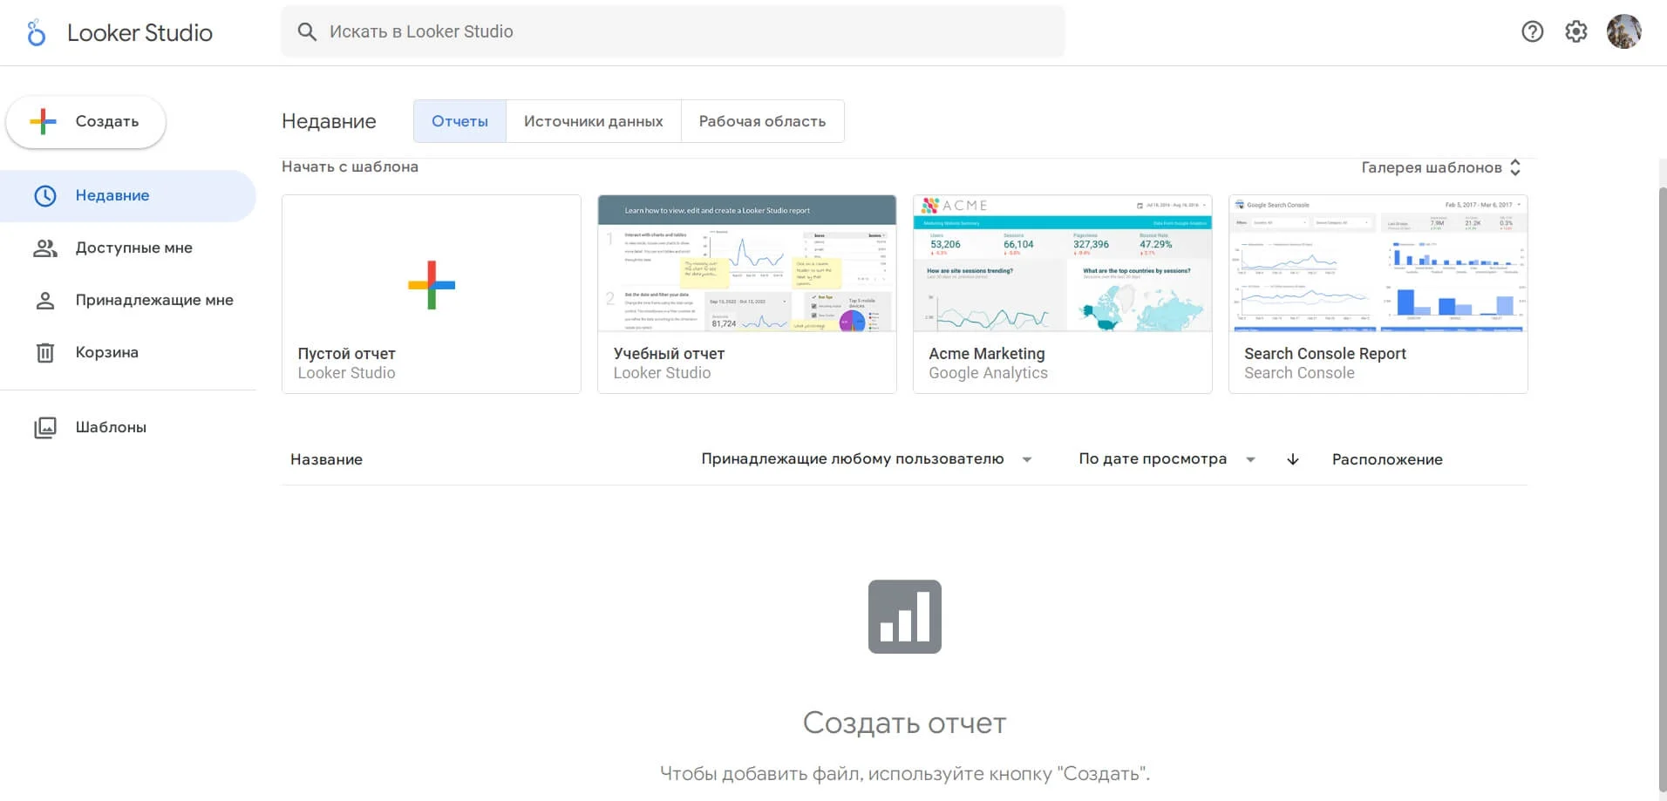Open the Acme Marketing template thumbnail
1667x801 pixels.
tap(1062, 264)
